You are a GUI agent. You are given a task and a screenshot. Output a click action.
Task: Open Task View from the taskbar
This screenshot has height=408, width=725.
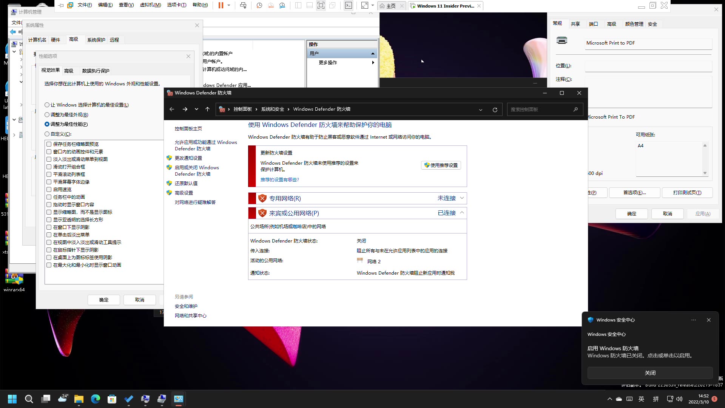[x=46, y=399]
